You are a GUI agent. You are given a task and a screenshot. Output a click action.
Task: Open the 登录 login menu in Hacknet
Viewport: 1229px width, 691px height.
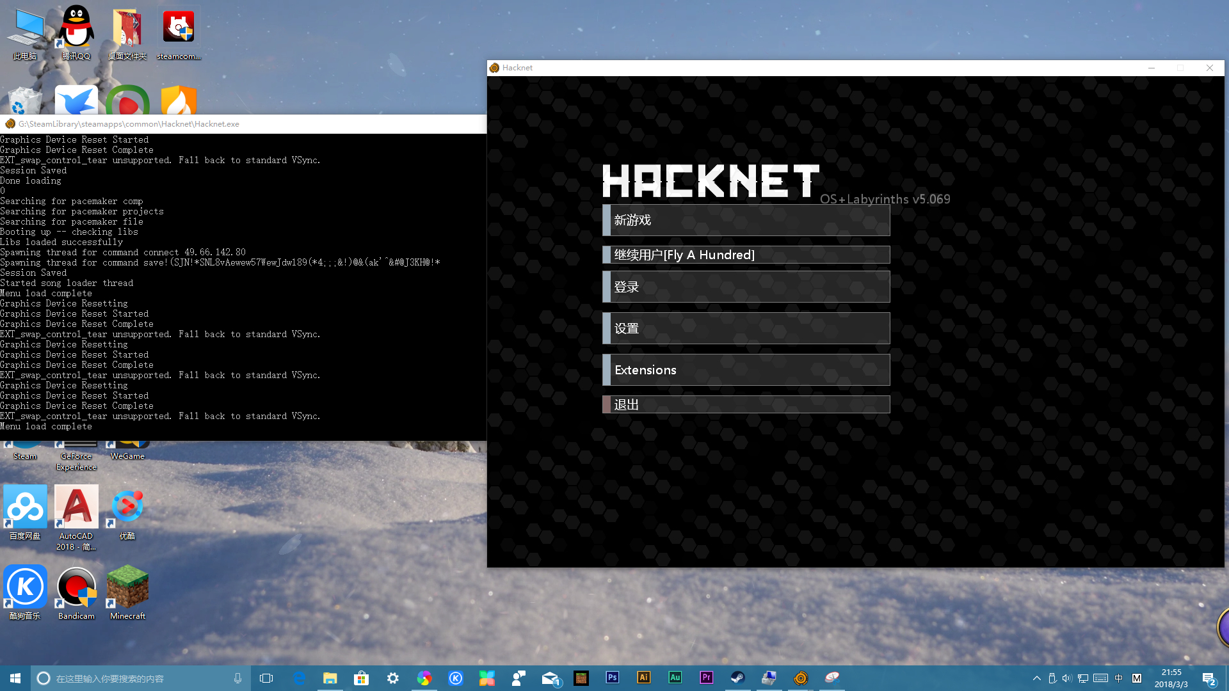tap(746, 287)
